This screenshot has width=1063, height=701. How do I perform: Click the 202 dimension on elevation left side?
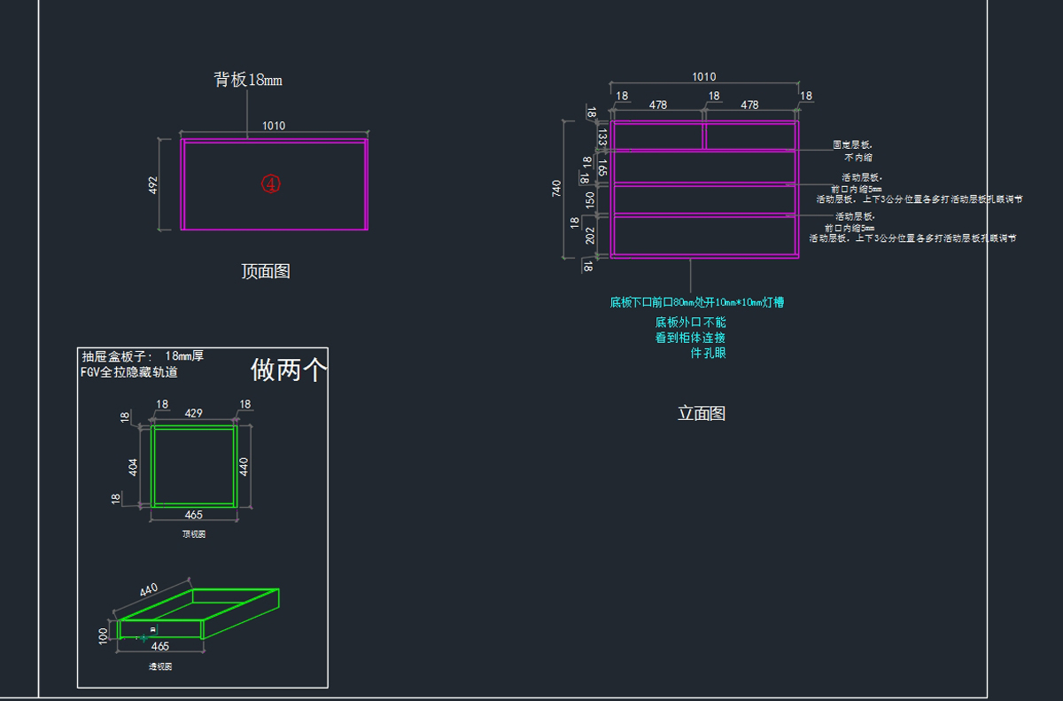(x=590, y=236)
